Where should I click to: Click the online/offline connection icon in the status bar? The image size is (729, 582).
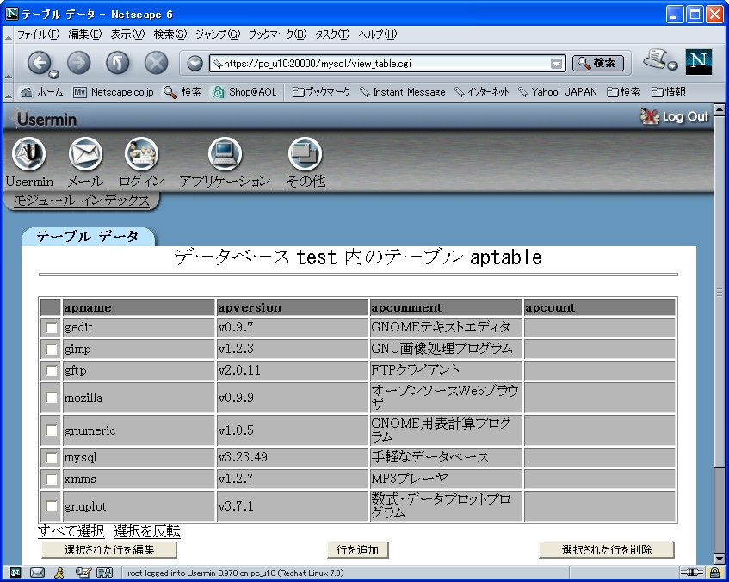(x=692, y=573)
